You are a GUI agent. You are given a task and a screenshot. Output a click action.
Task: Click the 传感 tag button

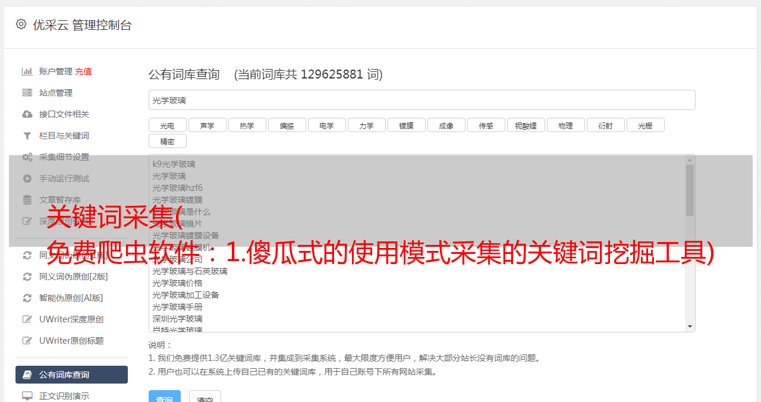pos(486,125)
